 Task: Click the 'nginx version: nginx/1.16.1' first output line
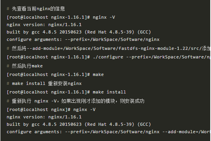tap(44, 25)
